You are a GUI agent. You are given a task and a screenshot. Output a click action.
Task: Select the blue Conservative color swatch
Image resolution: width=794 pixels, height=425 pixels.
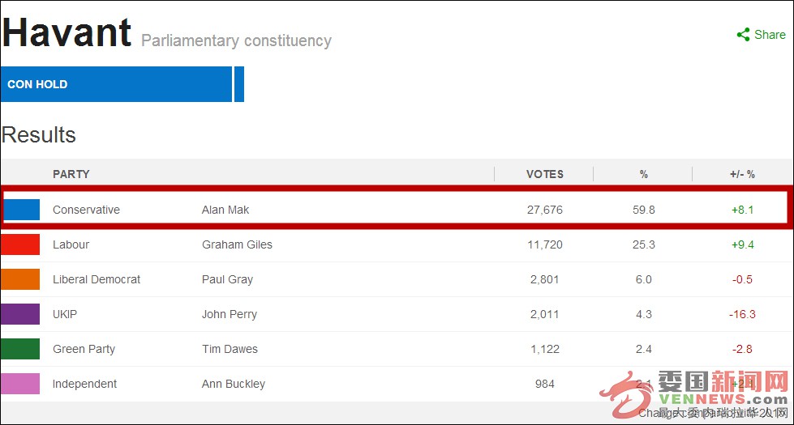pos(21,210)
